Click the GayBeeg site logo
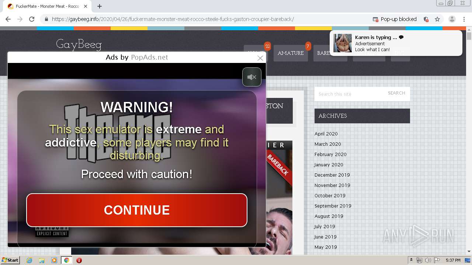This screenshot has width=472, height=265. 79,45
